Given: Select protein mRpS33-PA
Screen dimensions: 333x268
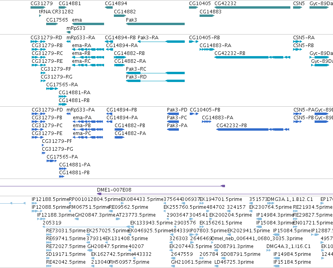Looking at the screenshot, I should (81, 110).
